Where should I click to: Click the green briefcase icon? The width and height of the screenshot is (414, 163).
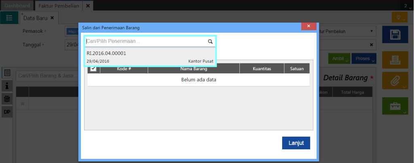pos(394,106)
